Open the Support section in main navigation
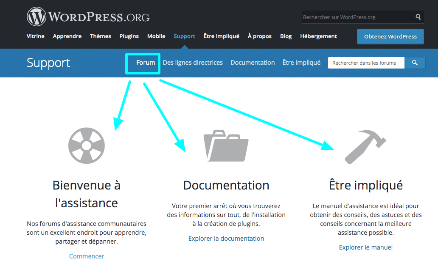The width and height of the screenshot is (438, 261). (x=184, y=36)
